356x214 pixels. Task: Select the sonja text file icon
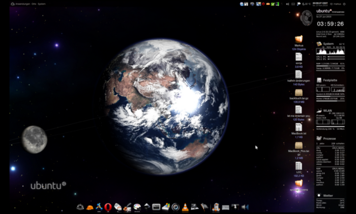pos(299,57)
